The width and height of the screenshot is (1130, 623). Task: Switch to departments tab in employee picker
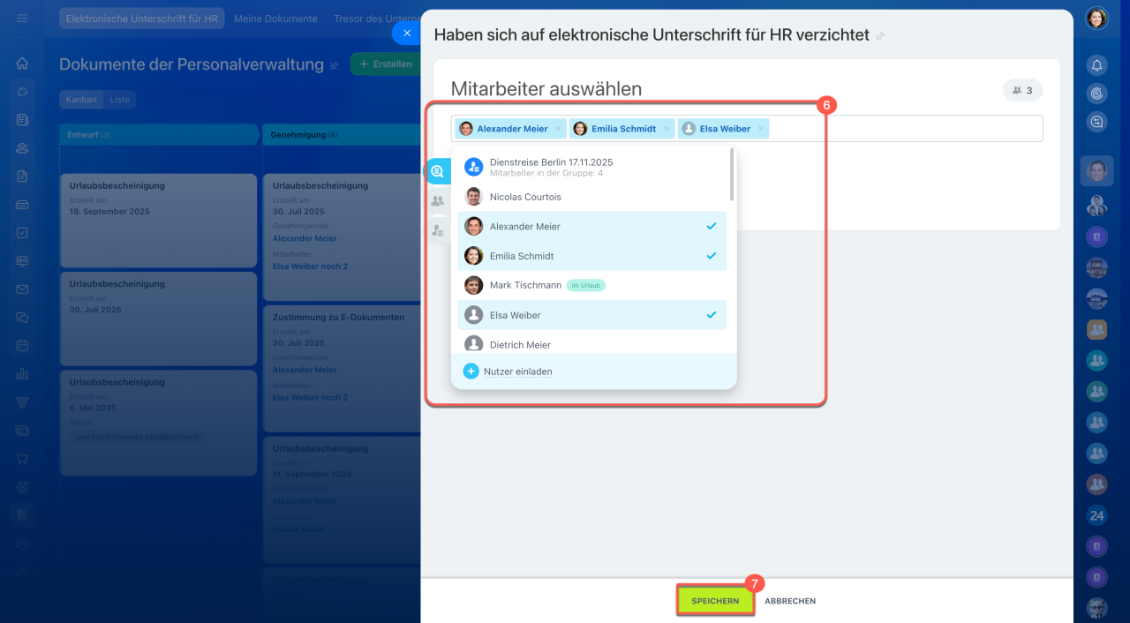point(437,201)
